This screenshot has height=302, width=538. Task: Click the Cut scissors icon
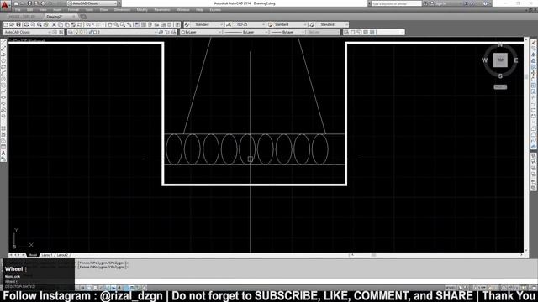(x=54, y=24)
